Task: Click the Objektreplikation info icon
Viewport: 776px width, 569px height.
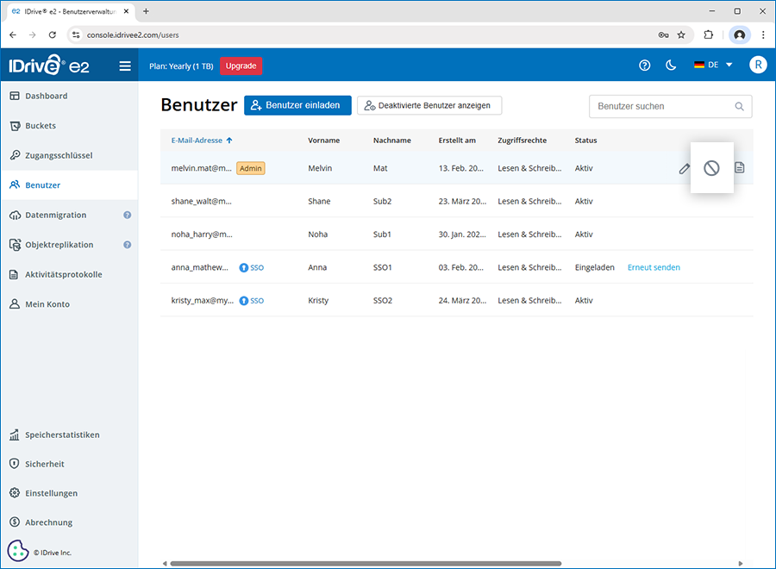Action: pyautogui.click(x=127, y=245)
